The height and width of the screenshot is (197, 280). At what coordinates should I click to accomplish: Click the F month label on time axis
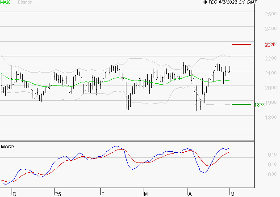tap(103, 194)
